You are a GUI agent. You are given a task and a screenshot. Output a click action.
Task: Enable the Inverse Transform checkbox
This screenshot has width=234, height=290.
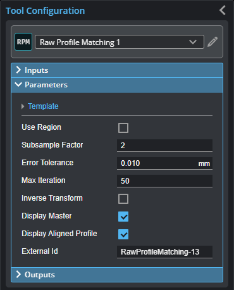pos(123,199)
